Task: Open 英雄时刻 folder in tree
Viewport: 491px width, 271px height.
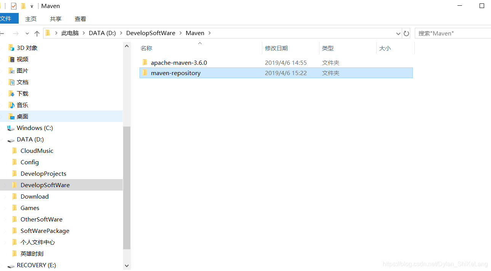Action: click(32, 254)
